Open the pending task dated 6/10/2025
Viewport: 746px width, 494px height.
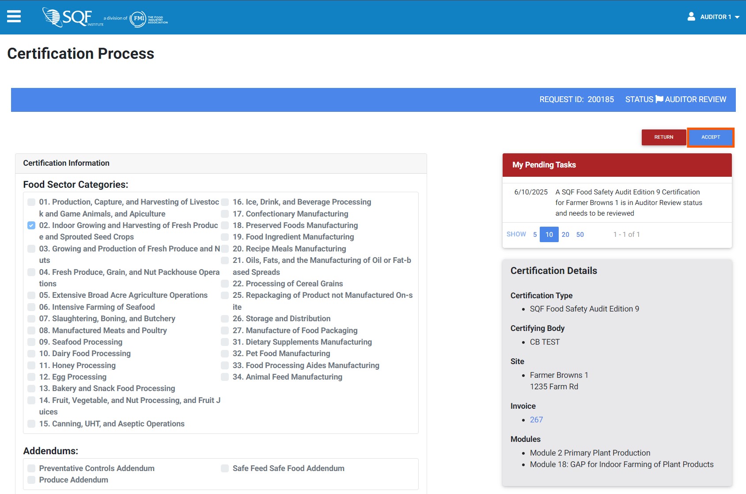click(628, 203)
